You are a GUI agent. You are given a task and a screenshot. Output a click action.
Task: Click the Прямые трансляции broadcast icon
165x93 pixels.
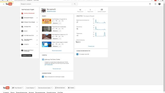[22, 22]
